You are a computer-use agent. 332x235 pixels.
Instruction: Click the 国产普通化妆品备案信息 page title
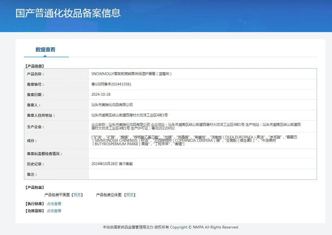[x=68, y=13]
